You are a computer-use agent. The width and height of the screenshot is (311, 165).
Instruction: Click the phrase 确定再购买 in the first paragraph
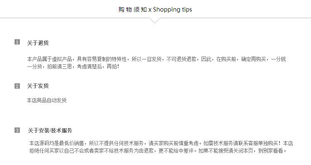(253, 59)
